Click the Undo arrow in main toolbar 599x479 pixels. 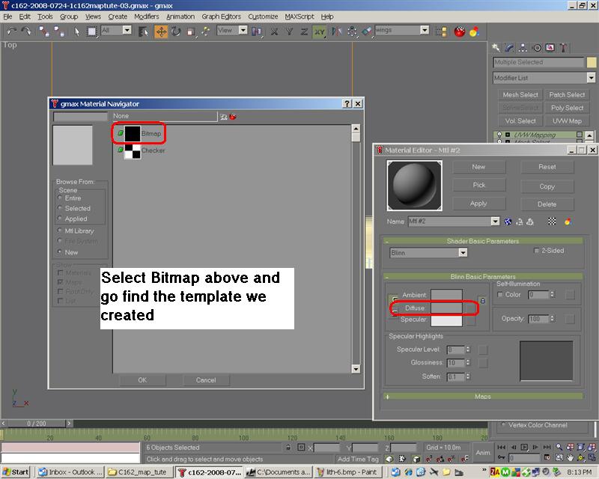click(12, 31)
